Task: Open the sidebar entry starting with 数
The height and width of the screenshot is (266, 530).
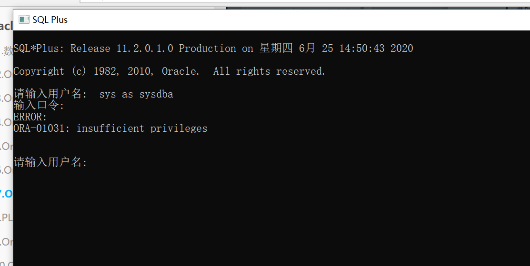Action: 7,50
